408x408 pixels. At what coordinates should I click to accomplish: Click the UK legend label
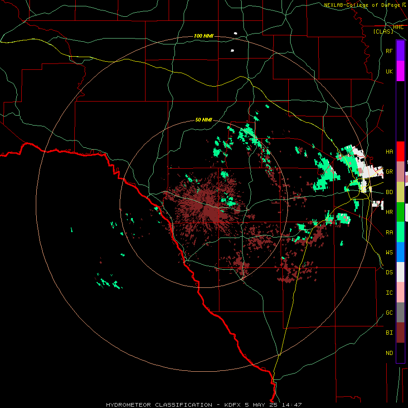(389, 71)
